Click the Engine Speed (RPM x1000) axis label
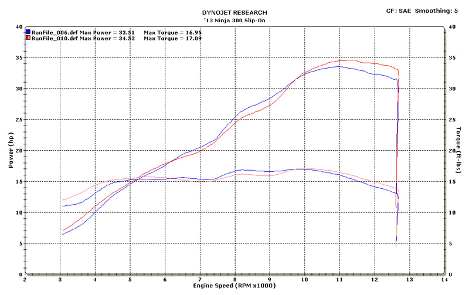Screen dimensions: 469x295 pos(235,286)
